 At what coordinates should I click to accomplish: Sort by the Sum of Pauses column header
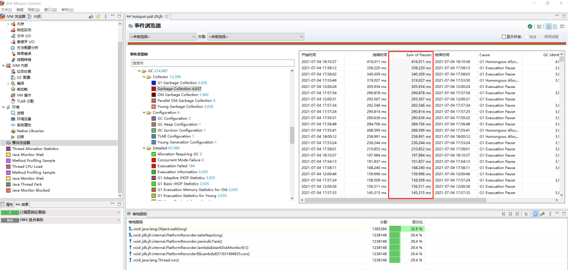(411, 55)
